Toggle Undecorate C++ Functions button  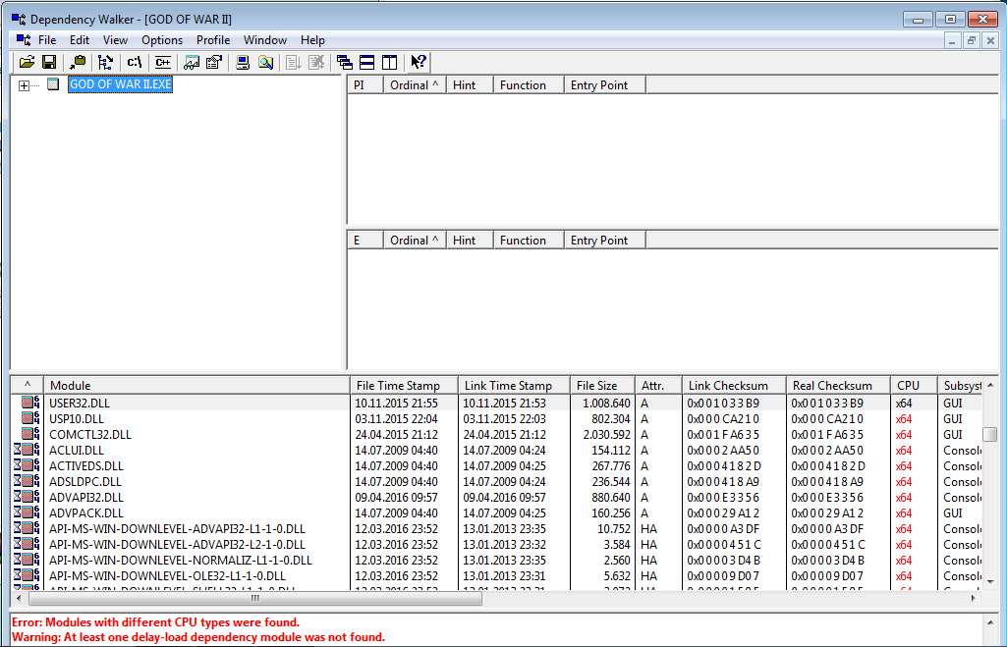coord(162,62)
